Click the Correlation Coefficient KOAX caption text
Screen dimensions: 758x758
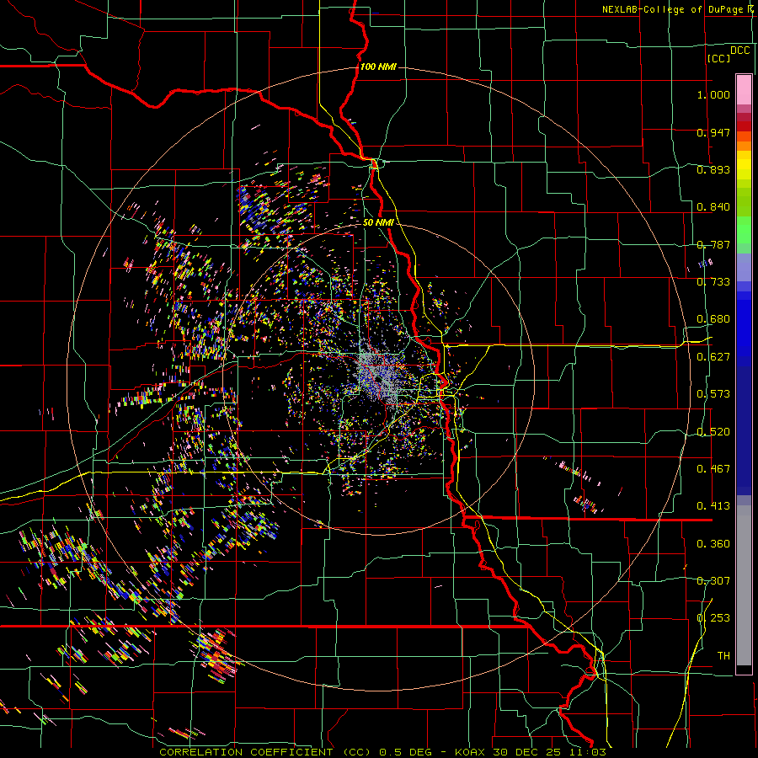tap(382, 752)
